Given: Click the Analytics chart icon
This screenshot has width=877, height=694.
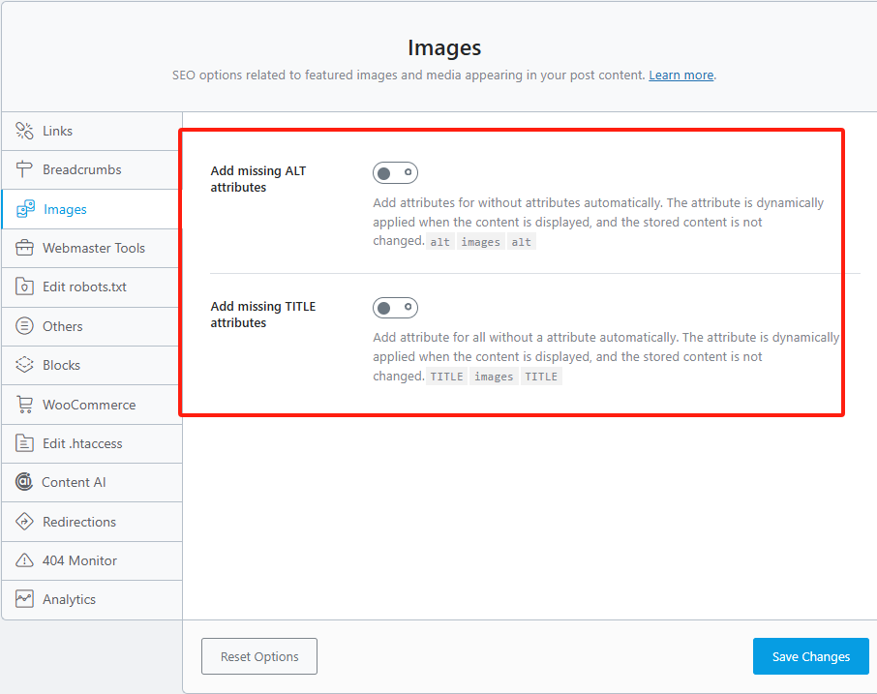Looking at the screenshot, I should 25,599.
